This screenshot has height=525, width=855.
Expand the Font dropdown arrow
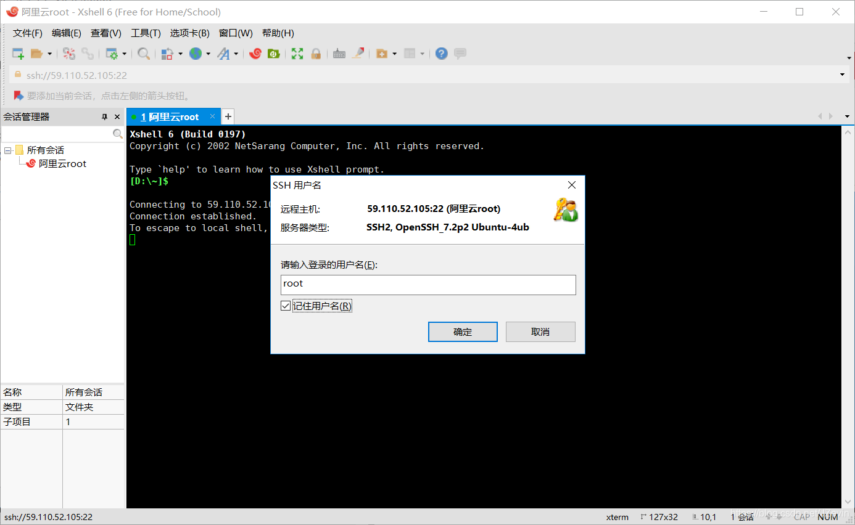point(236,54)
